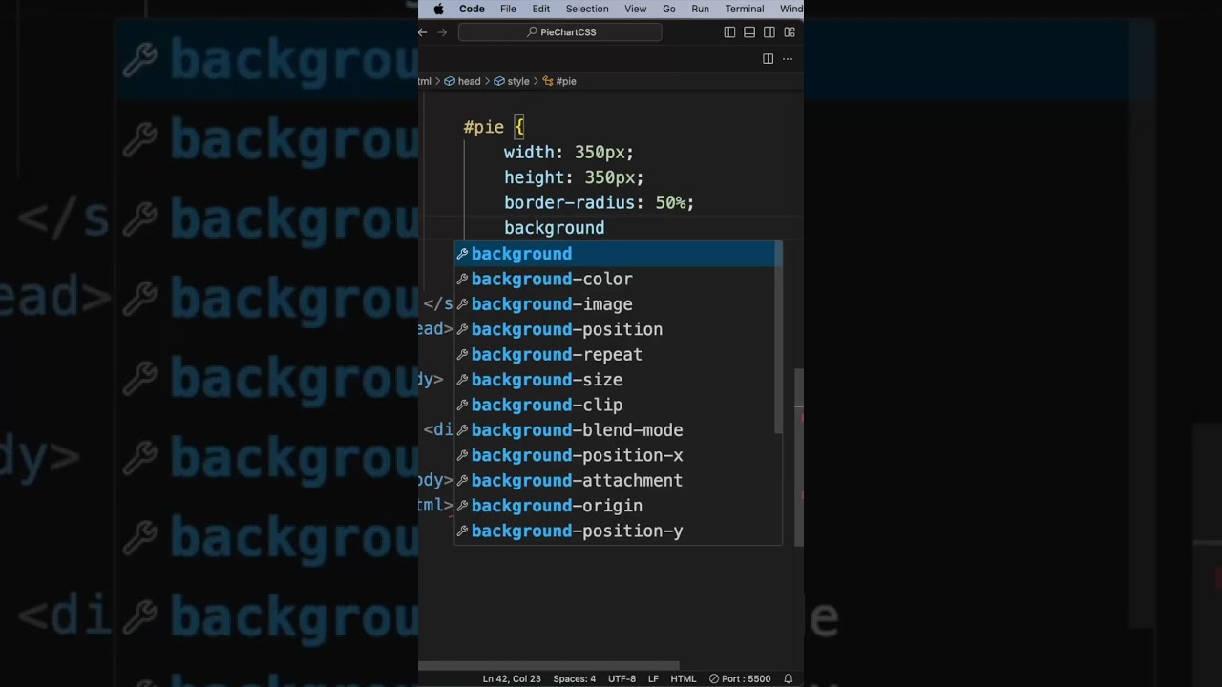Image resolution: width=1222 pixels, height=687 pixels.
Task: Select the style breadcrumb
Action: point(512,81)
